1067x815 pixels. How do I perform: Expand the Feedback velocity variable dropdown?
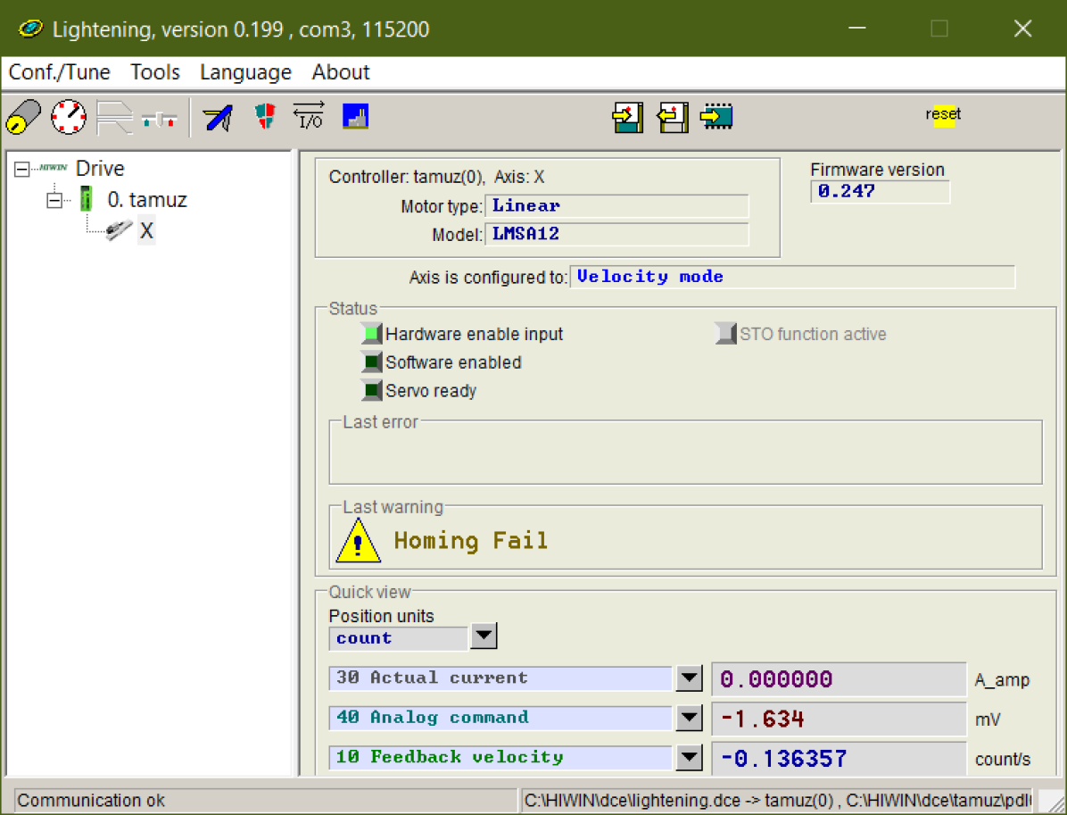689,758
